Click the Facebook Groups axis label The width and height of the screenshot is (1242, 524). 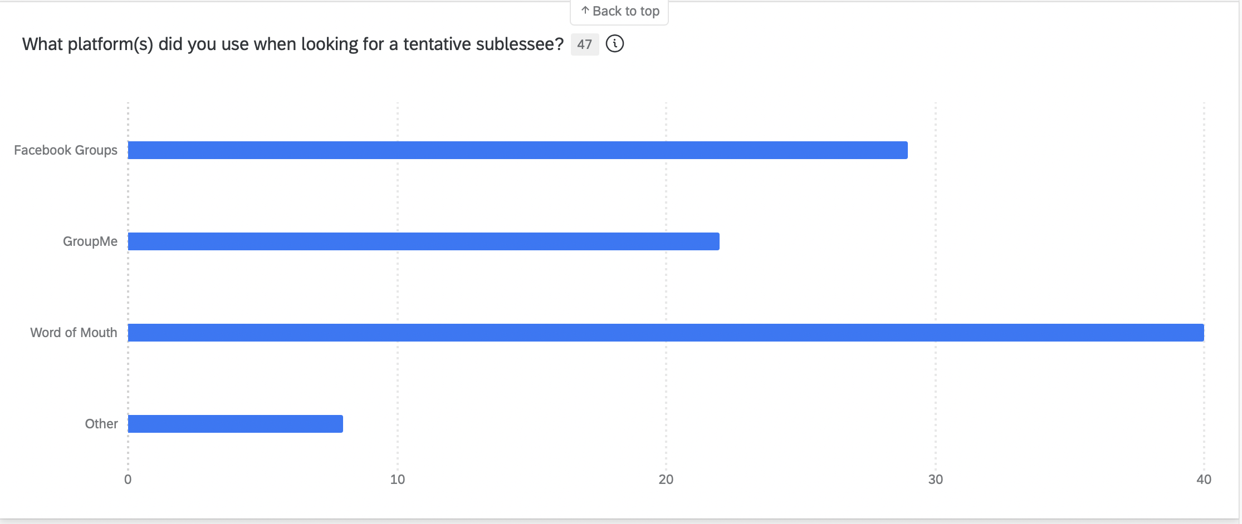point(66,150)
